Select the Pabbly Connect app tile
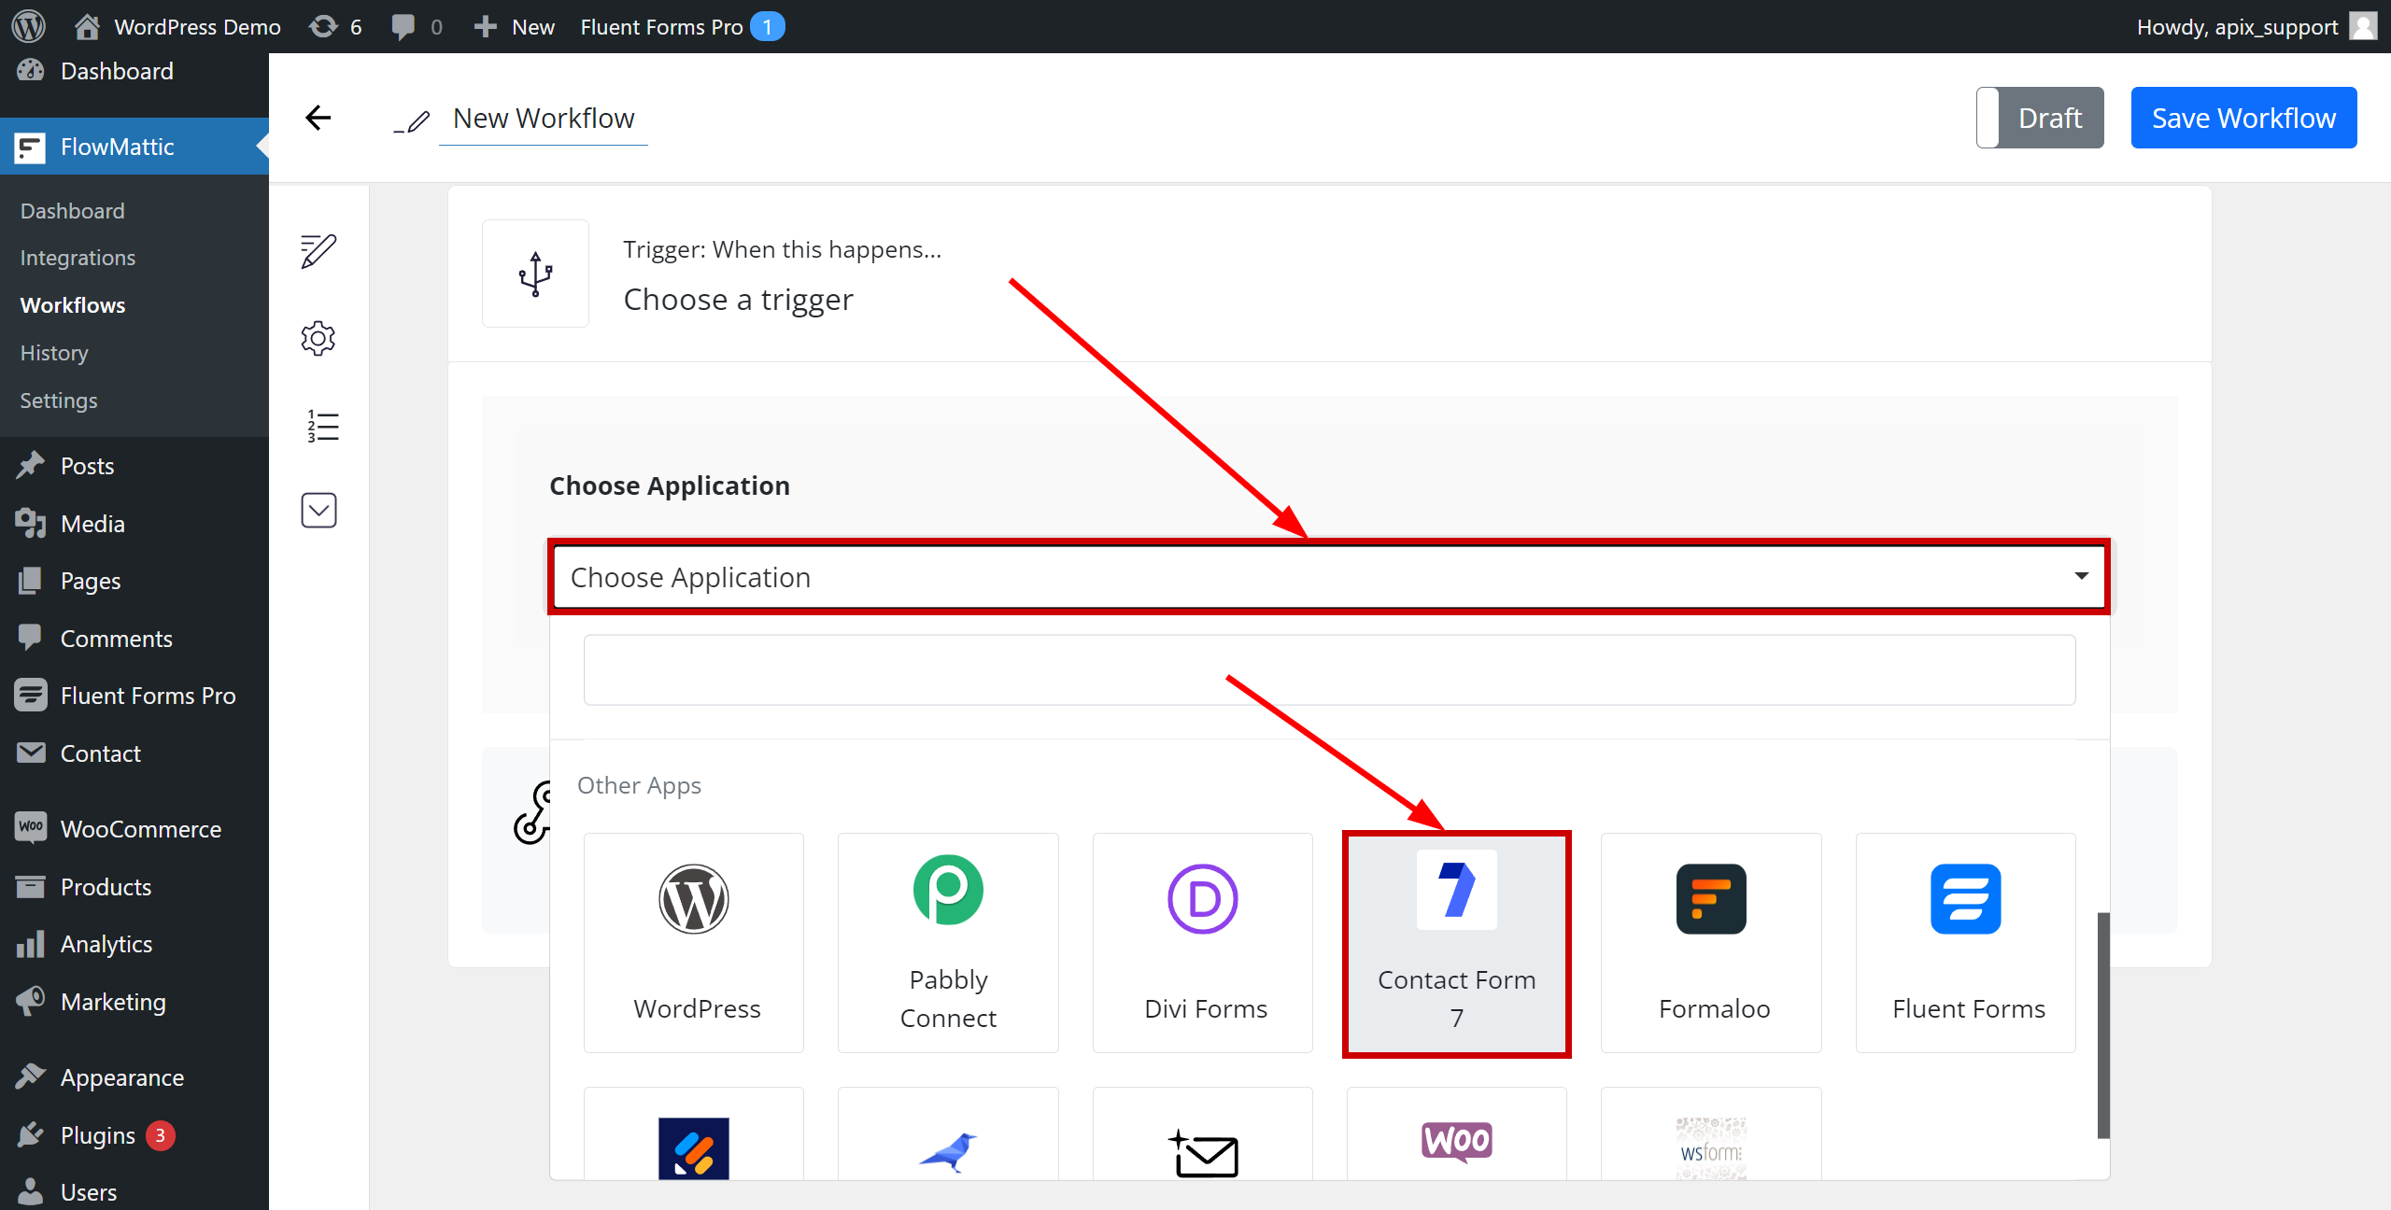The image size is (2391, 1210). [x=948, y=943]
